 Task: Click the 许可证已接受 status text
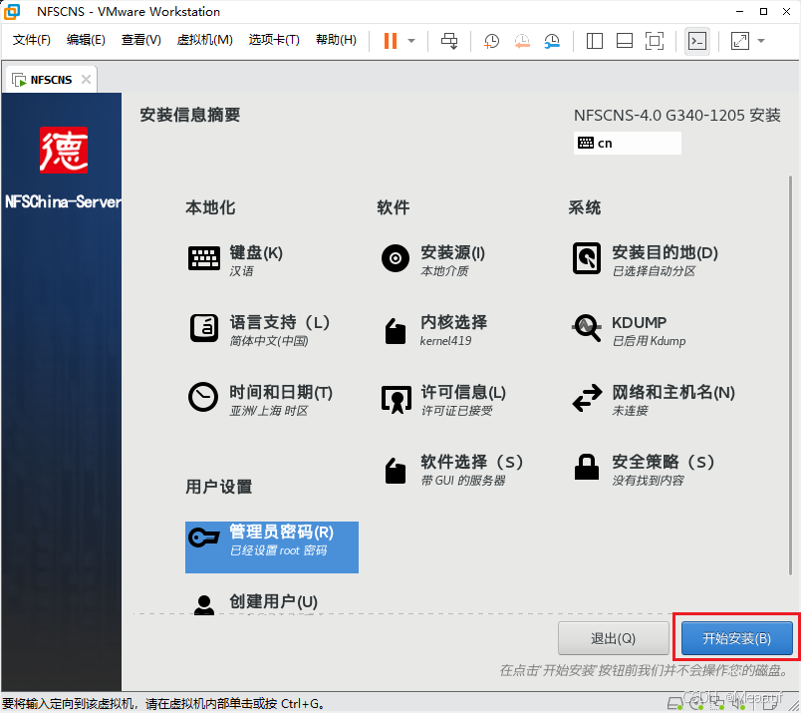pyautogui.click(x=456, y=411)
